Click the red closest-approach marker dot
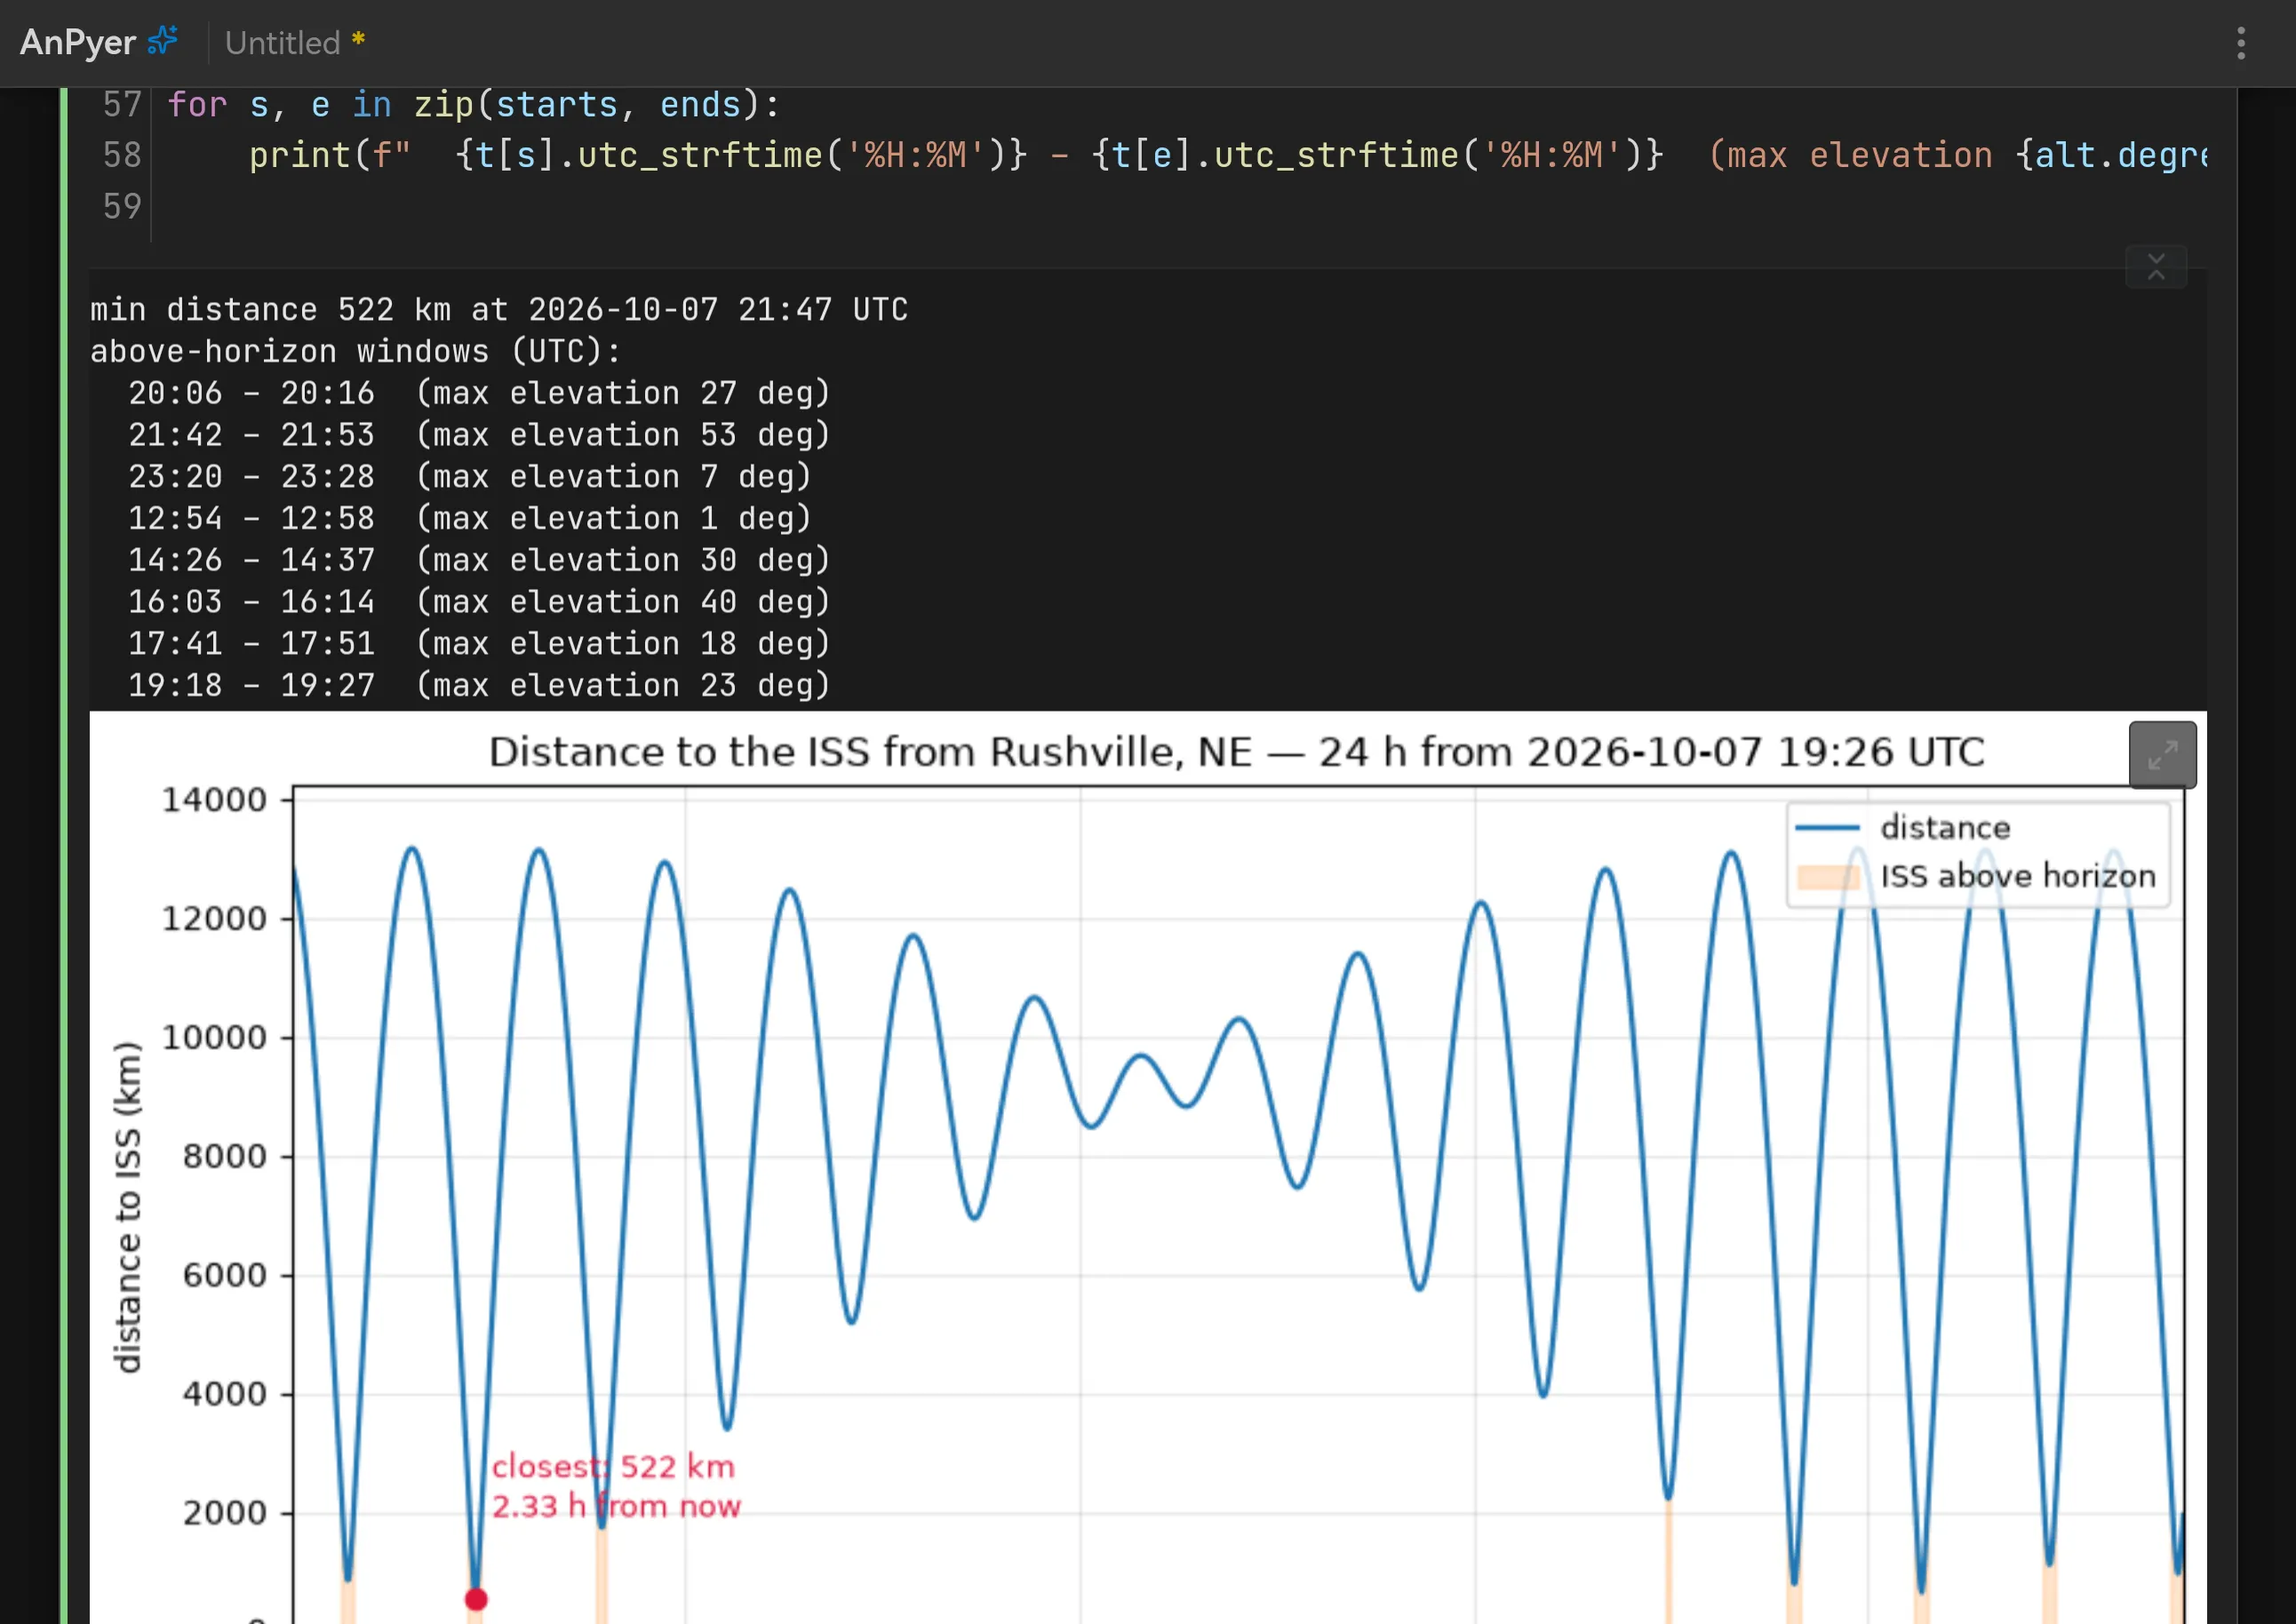Screen dimensions: 2296x1624 476,1599
